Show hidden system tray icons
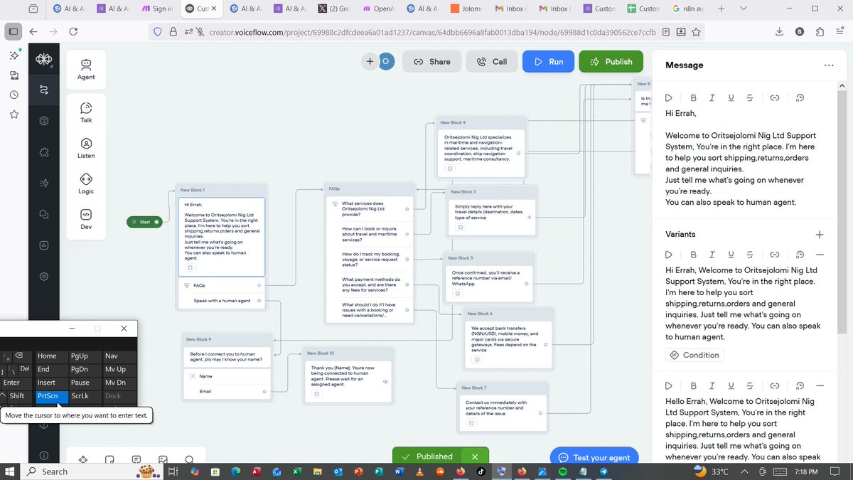Screen dimensions: 853x480 point(744,471)
